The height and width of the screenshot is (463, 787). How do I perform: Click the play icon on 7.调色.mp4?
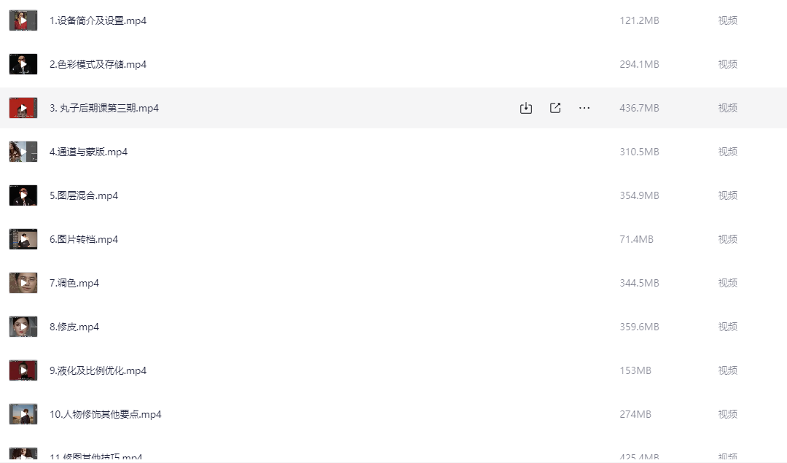tap(23, 283)
